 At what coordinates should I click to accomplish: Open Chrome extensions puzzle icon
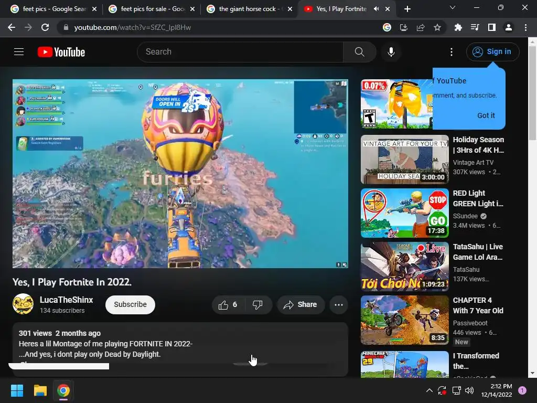click(458, 27)
